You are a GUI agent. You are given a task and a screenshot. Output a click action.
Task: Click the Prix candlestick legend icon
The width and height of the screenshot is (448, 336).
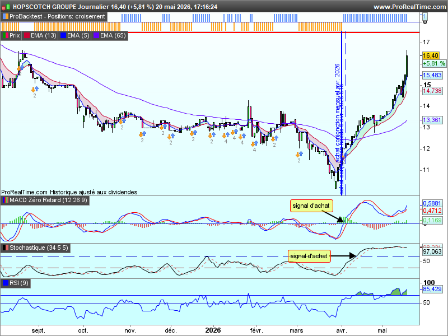click(6, 36)
